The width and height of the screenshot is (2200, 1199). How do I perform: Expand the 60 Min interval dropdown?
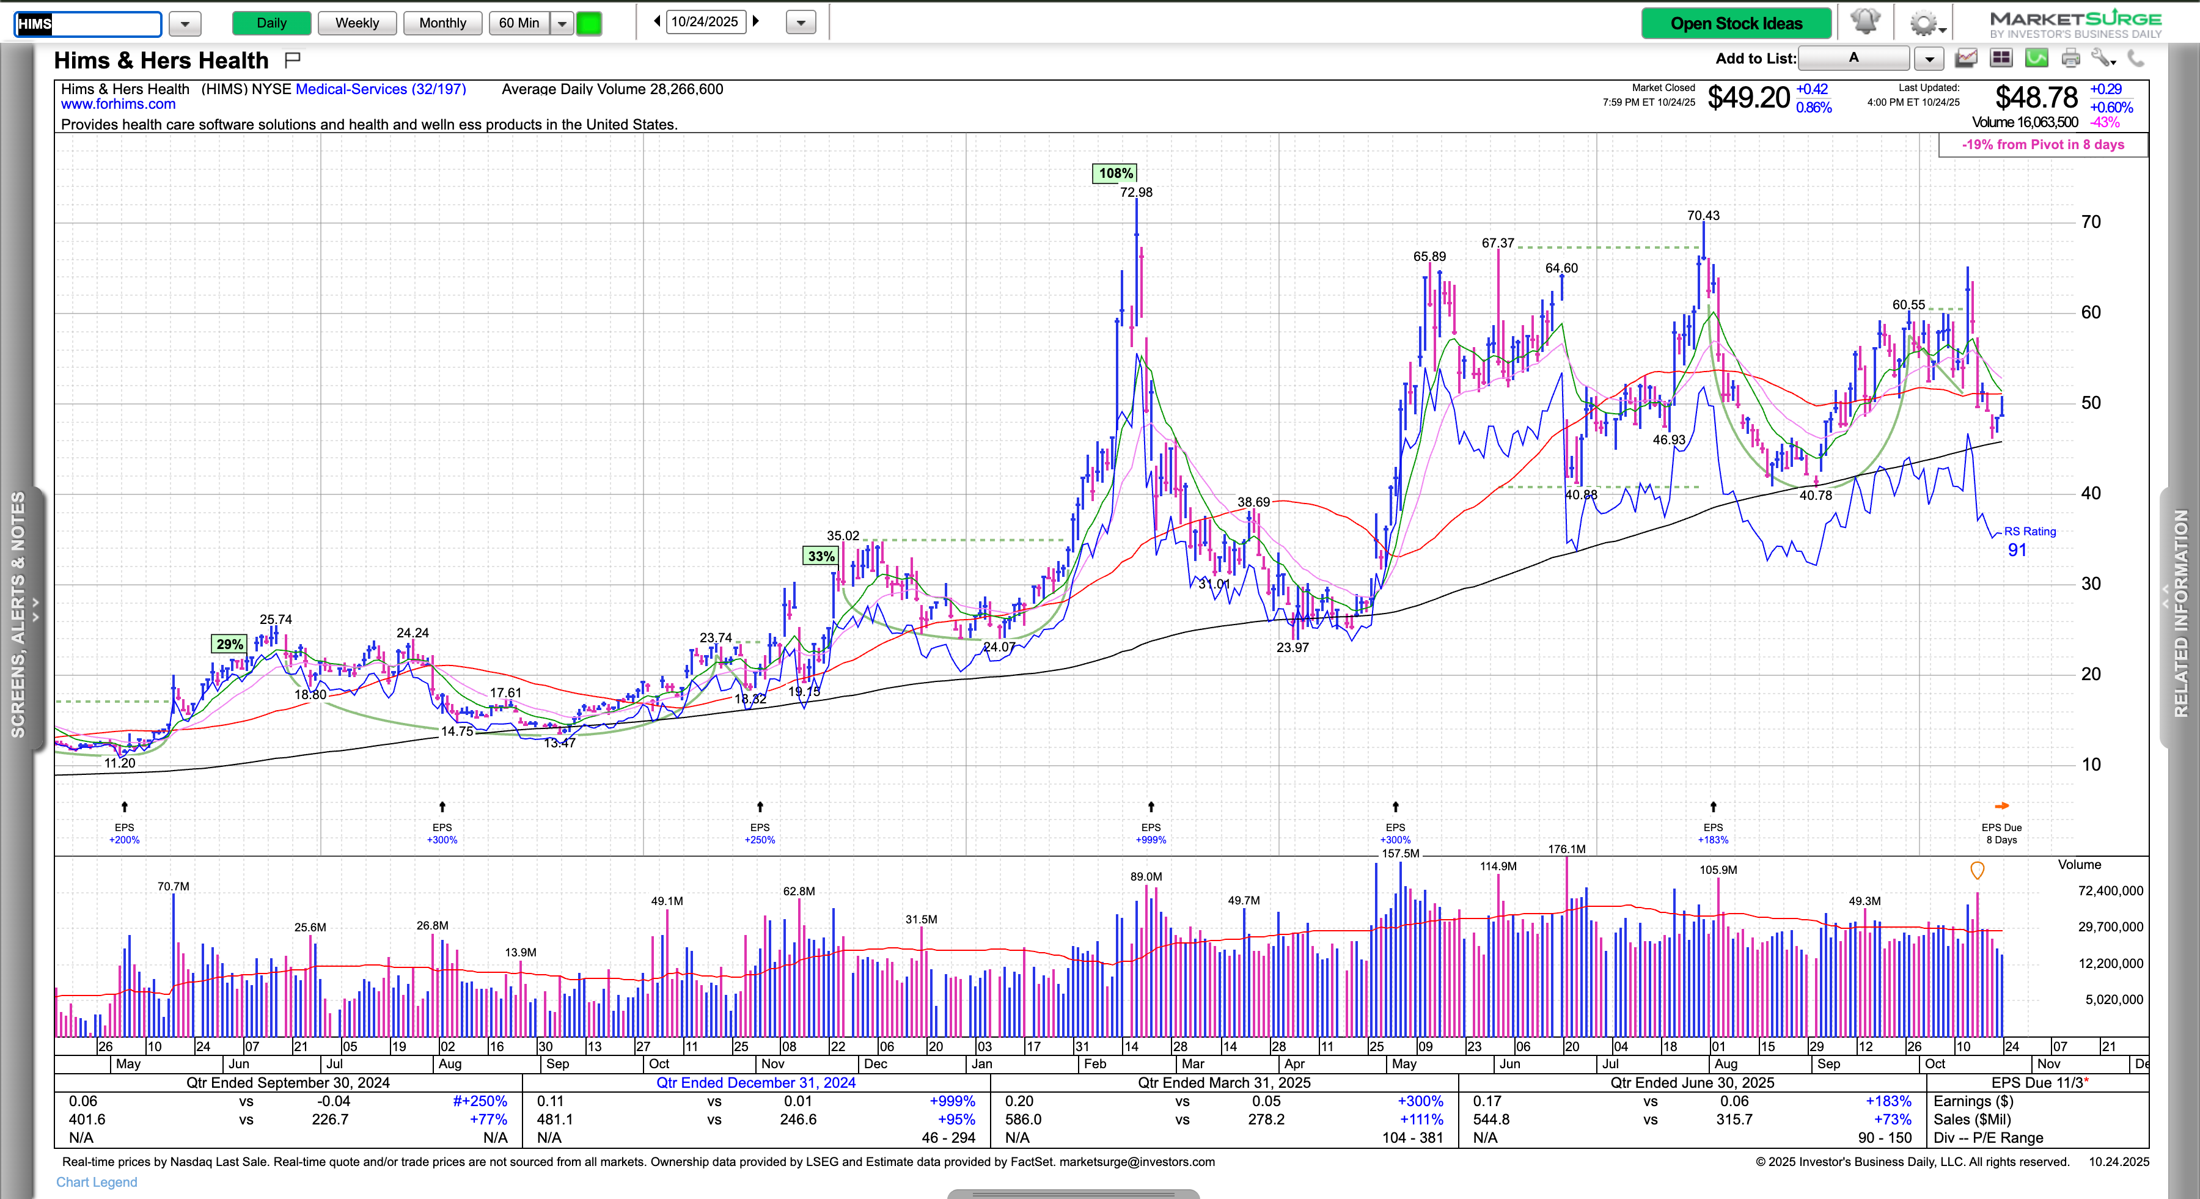562,23
